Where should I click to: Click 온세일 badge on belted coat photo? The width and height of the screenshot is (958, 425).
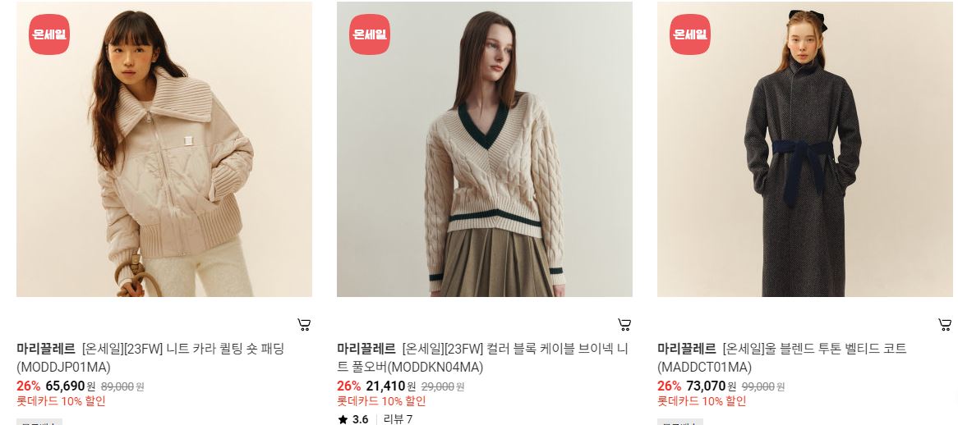point(690,34)
